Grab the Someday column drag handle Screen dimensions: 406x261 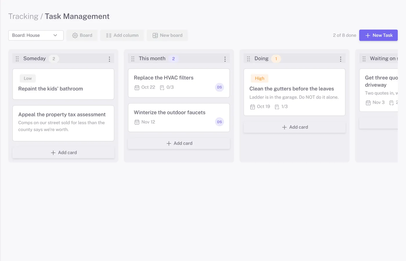pyautogui.click(x=17, y=59)
